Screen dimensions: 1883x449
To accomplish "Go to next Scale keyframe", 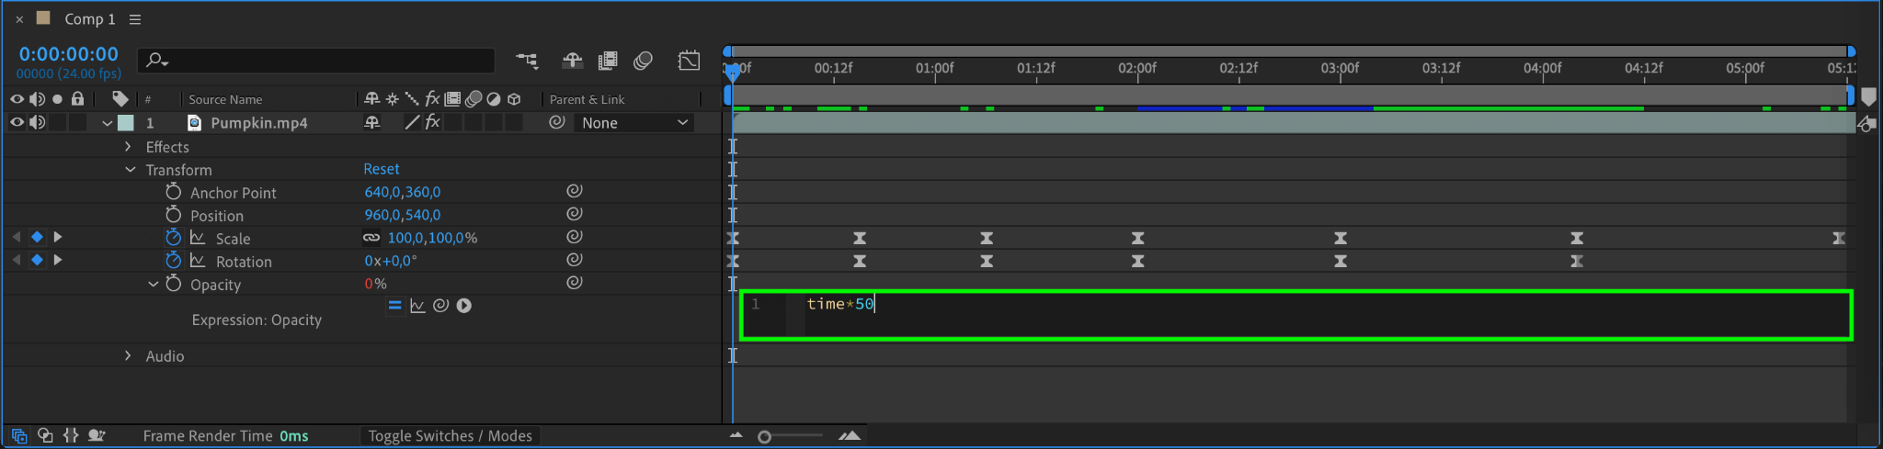I will pyautogui.click(x=58, y=237).
